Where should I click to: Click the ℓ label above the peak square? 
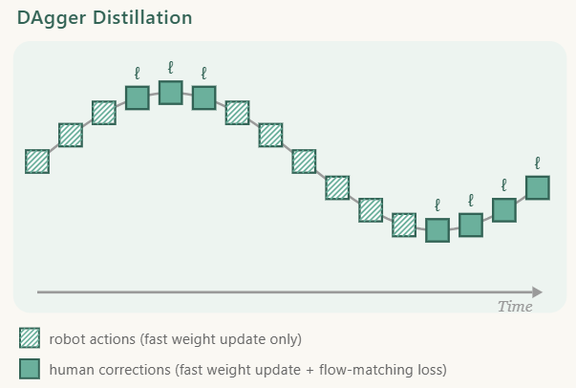[x=170, y=68]
